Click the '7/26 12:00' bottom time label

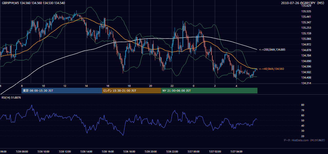tap(65, 152)
